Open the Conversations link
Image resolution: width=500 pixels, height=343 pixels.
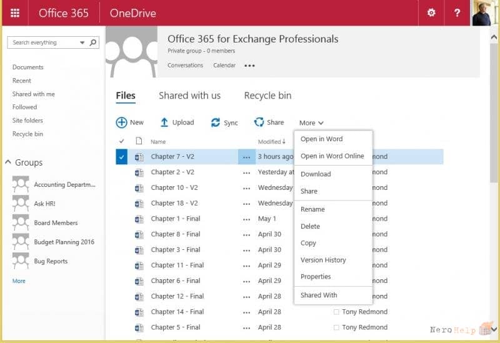185,65
